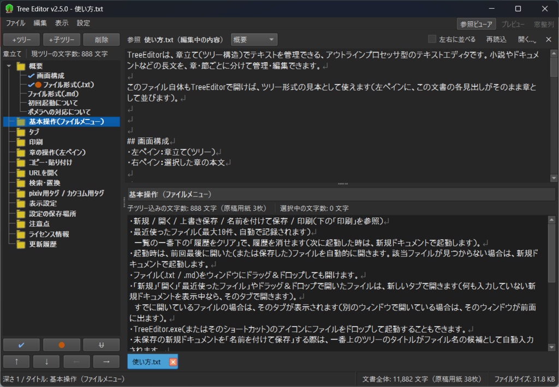
Task: Close the reference viewer pane
Action: (x=548, y=39)
